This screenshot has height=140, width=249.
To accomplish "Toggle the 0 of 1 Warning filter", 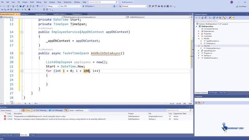I will pyautogui.click(x=40, y=110).
